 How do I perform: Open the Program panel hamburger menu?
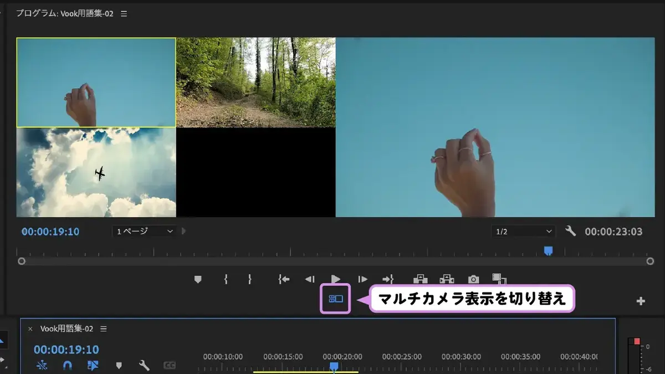pos(124,13)
